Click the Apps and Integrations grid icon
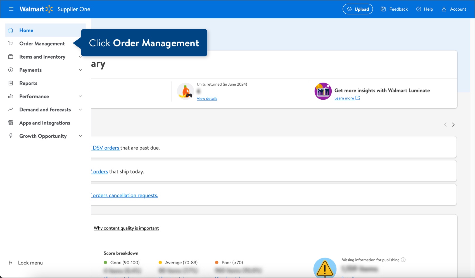 tap(11, 123)
